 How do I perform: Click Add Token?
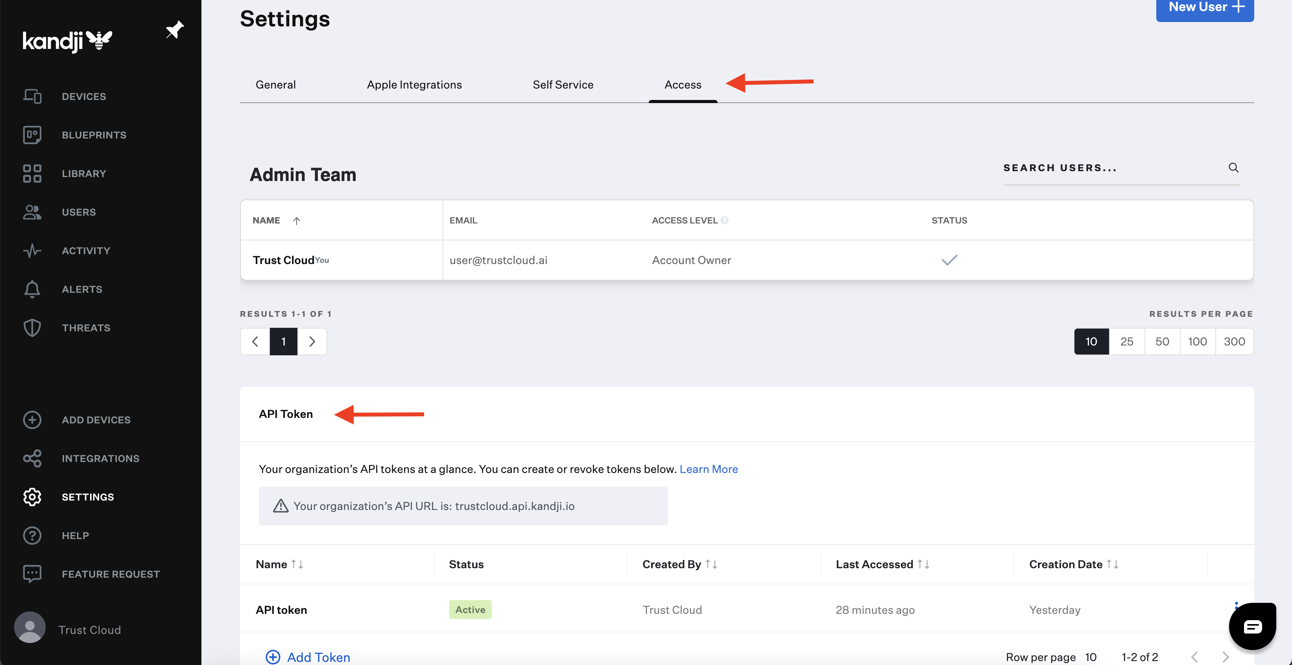(308, 656)
